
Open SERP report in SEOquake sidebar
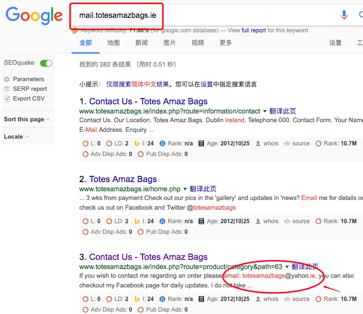click(29, 89)
